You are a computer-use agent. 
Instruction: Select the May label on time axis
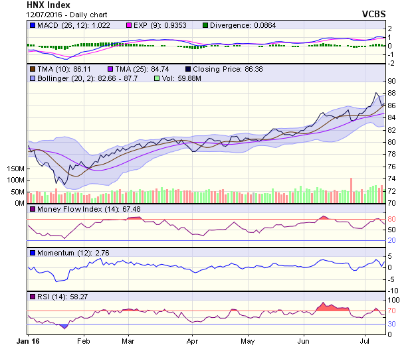pyautogui.click(x=248, y=340)
